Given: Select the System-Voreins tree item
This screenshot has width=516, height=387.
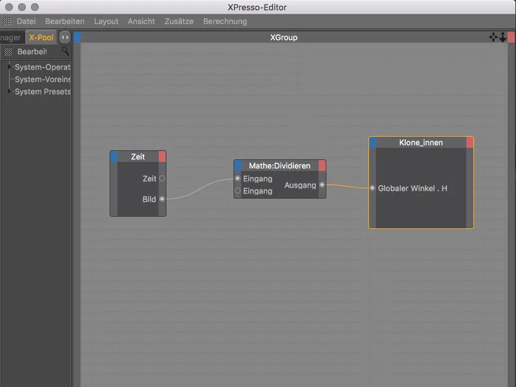Looking at the screenshot, I should click(43, 79).
